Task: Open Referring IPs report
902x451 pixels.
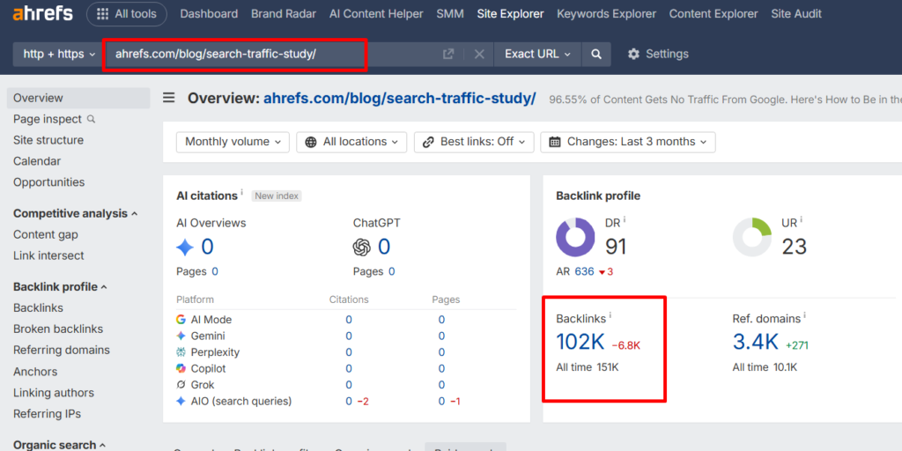Action: (48, 414)
